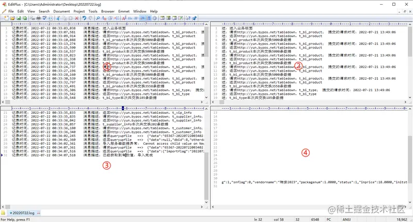The width and height of the screenshot is (413, 222).
Task: Copy selection using toolbar icon
Action: coord(65,18)
